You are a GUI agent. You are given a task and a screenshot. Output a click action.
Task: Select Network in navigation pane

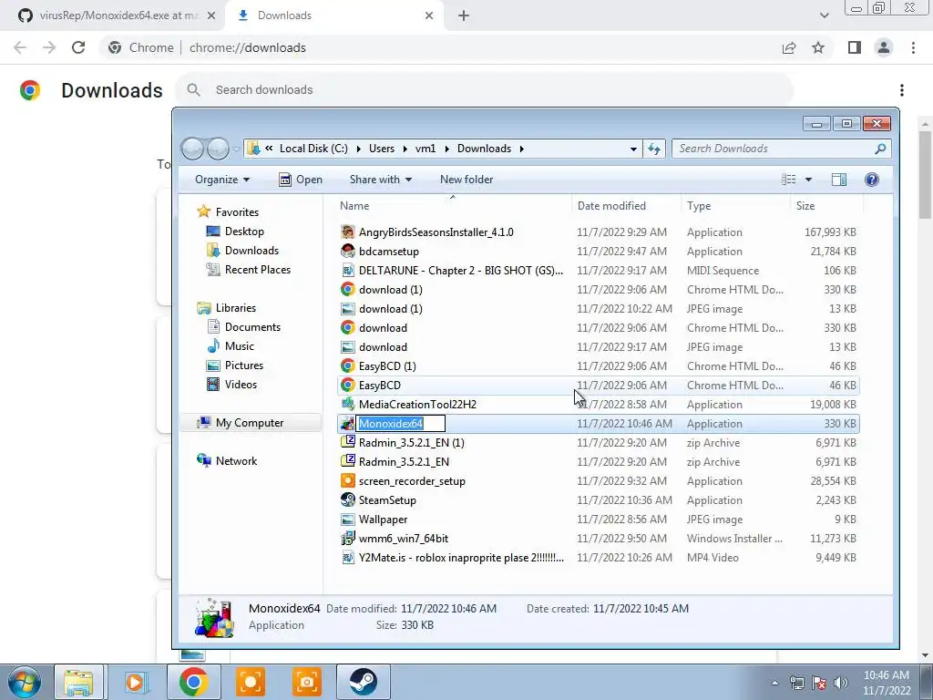[236, 460]
